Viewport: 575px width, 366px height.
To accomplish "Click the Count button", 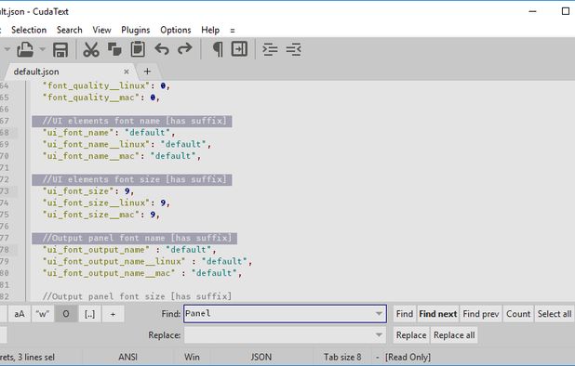I will click(518, 314).
